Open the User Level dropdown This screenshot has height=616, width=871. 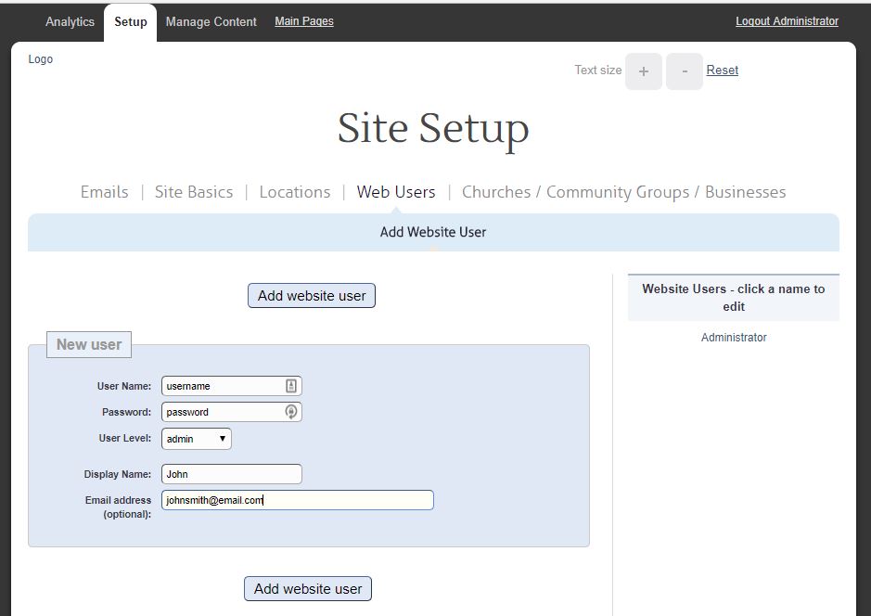[197, 439]
